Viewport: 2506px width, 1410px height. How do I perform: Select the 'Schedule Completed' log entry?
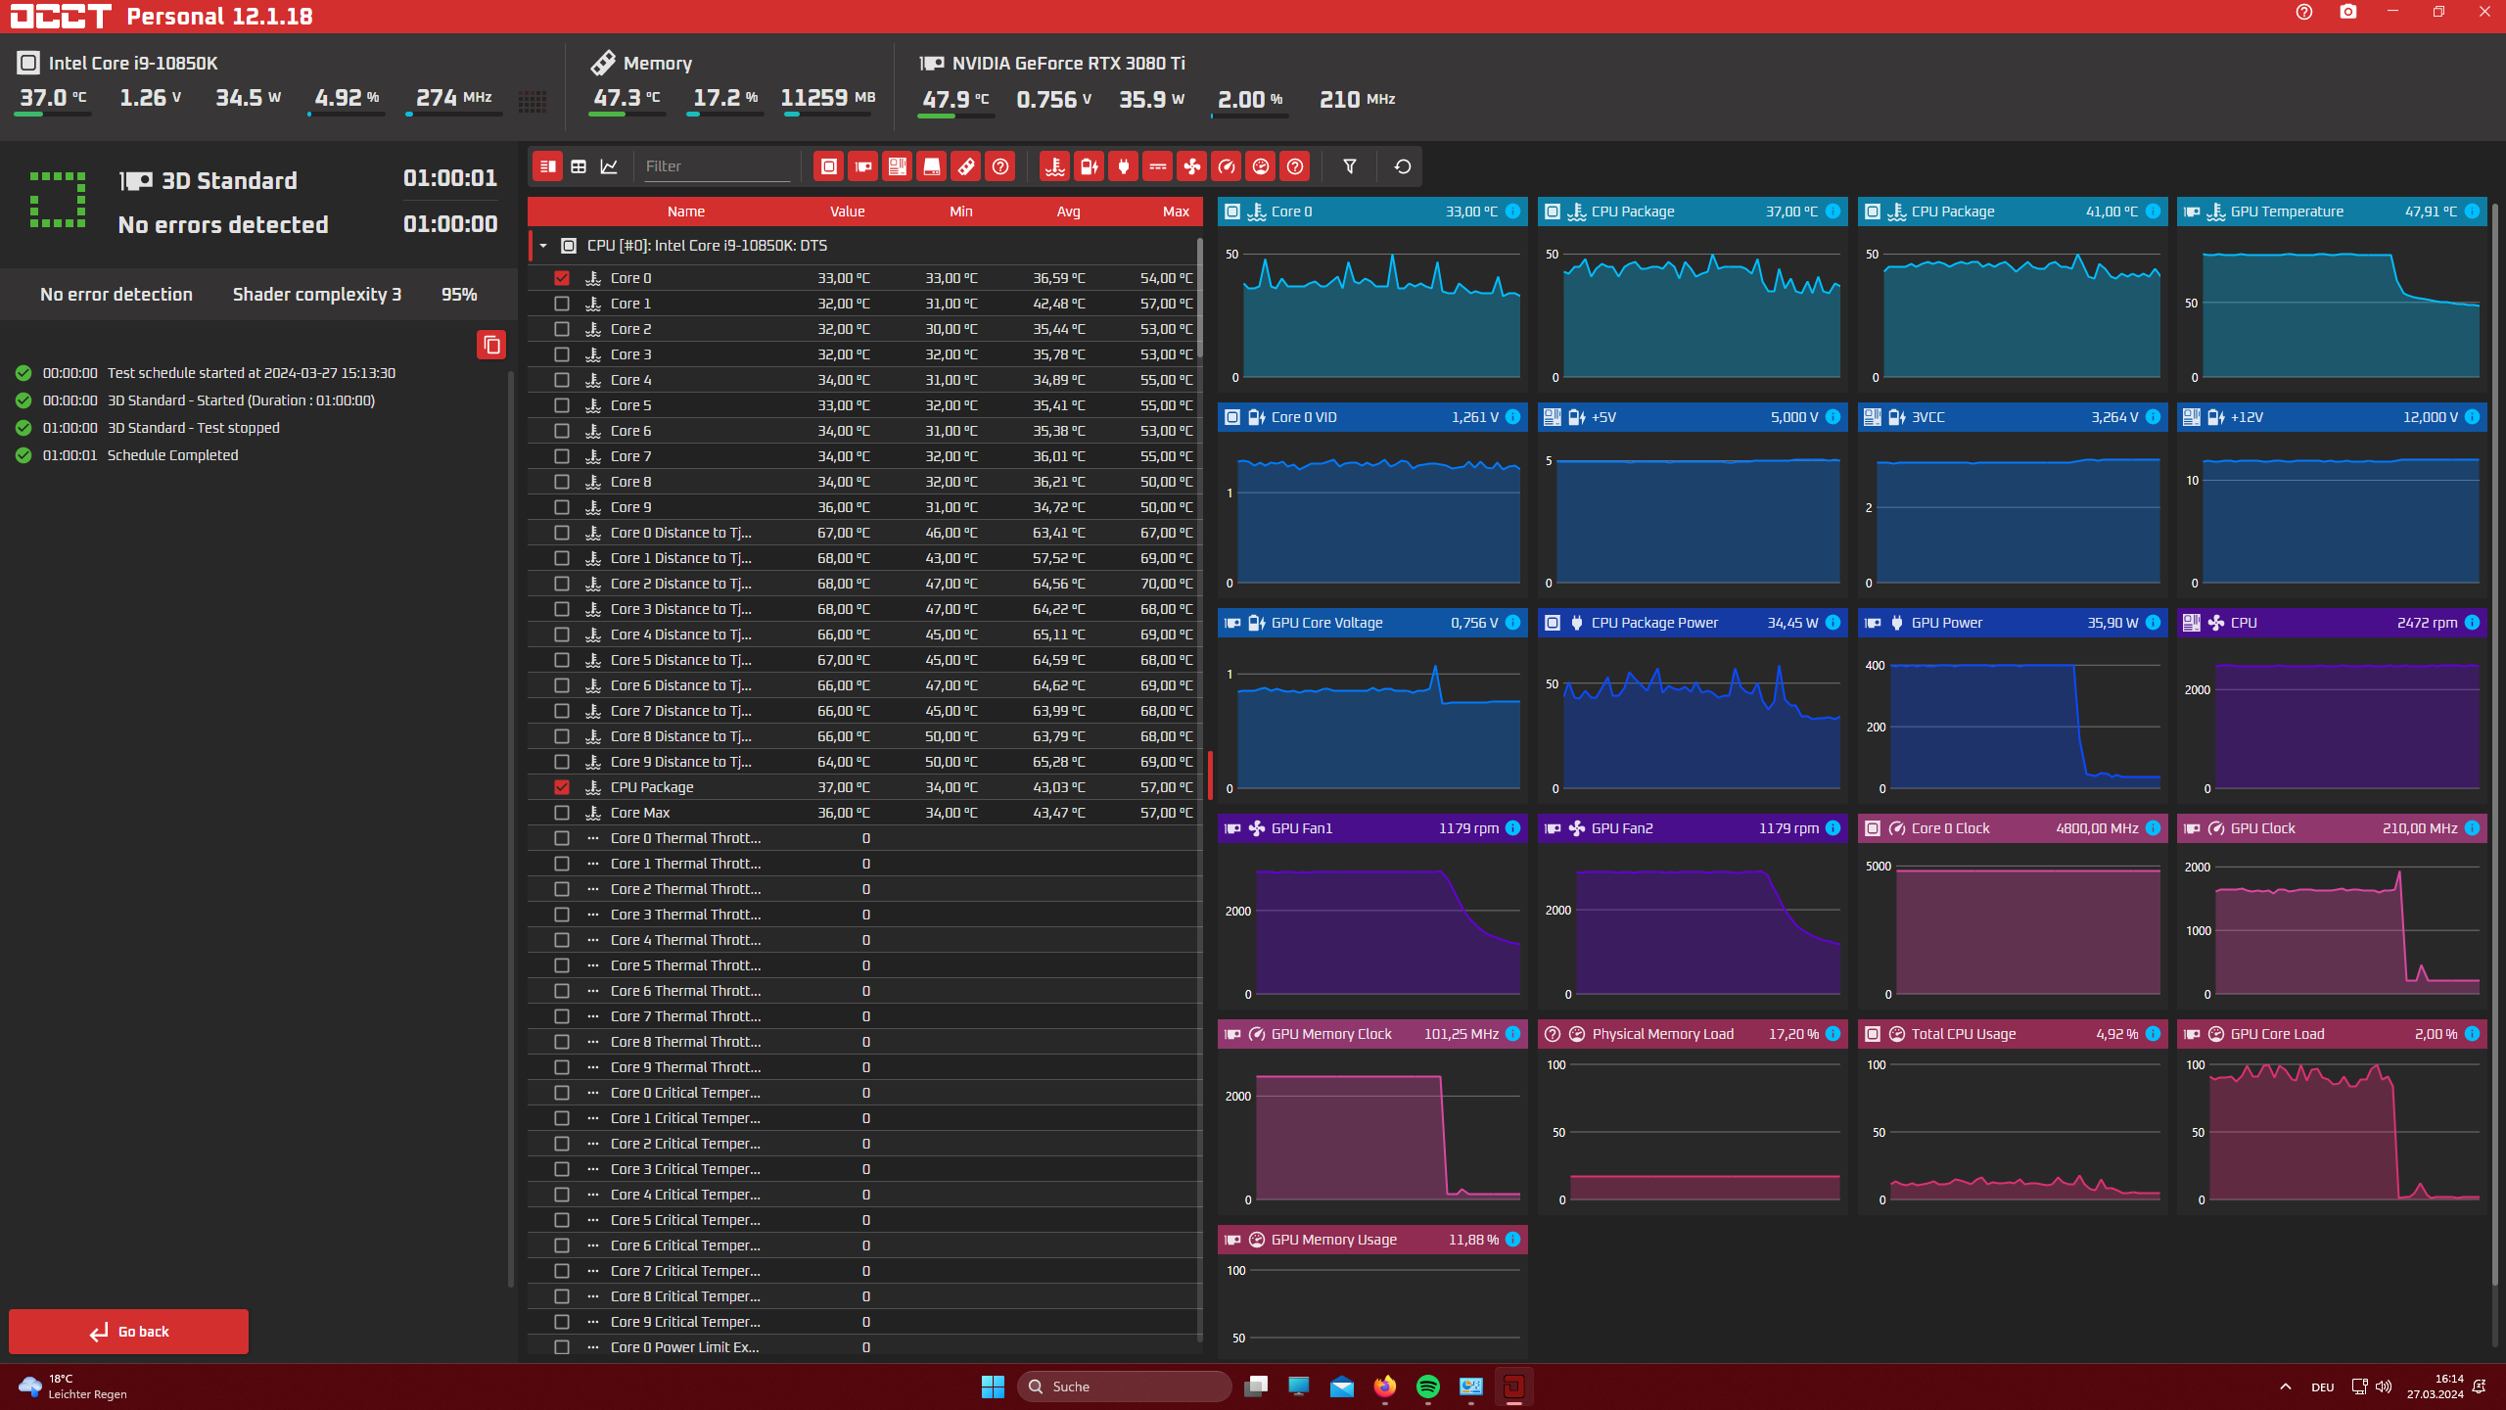point(172,455)
